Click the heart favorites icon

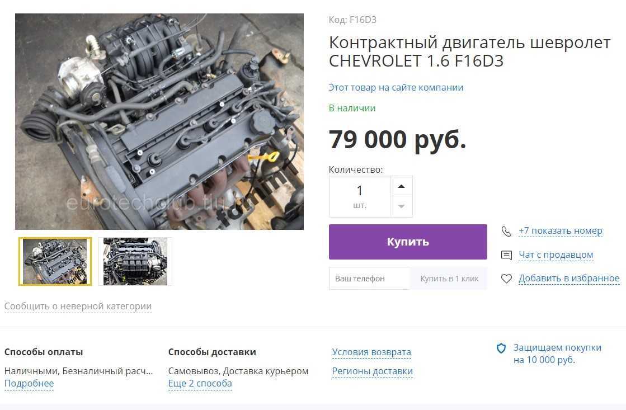(506, 279)
